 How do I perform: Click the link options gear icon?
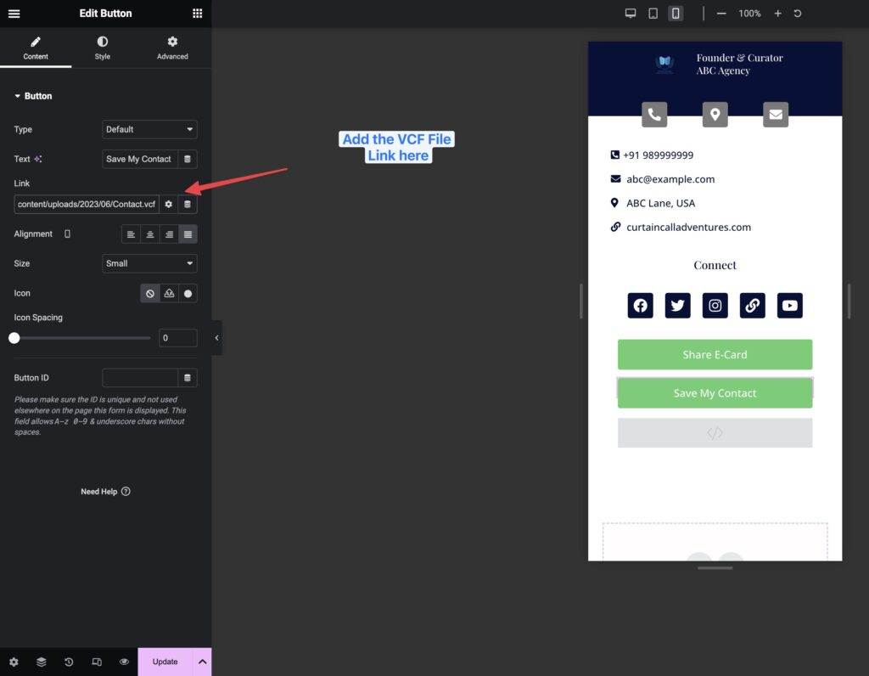coord(169,205)
